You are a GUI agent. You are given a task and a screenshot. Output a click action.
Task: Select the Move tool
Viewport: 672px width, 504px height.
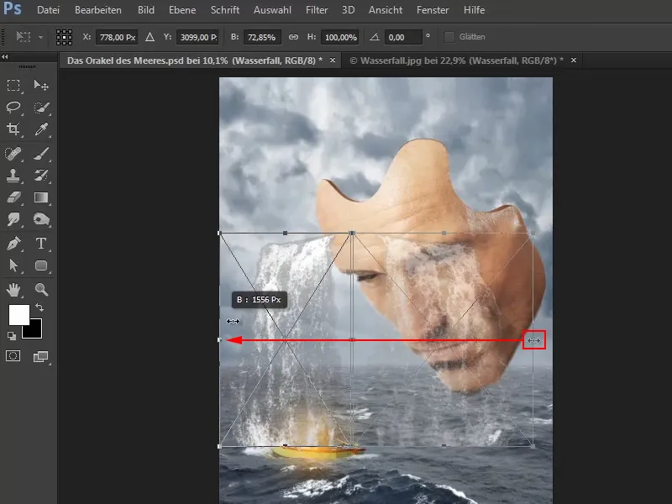(41, 86)
